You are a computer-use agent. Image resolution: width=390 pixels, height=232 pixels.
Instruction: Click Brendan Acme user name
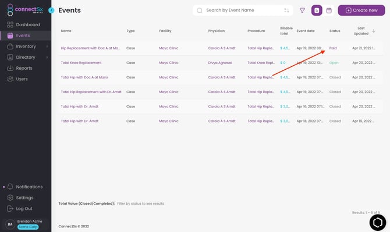(x=30, y=221)
